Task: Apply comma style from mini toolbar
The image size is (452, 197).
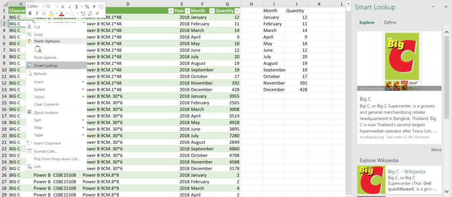Action: pos(94,7)
